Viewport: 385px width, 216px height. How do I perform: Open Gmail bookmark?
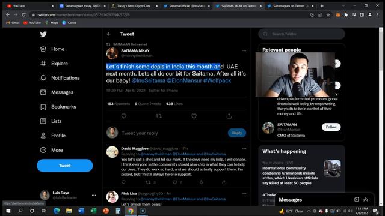[x=13, y=23]
